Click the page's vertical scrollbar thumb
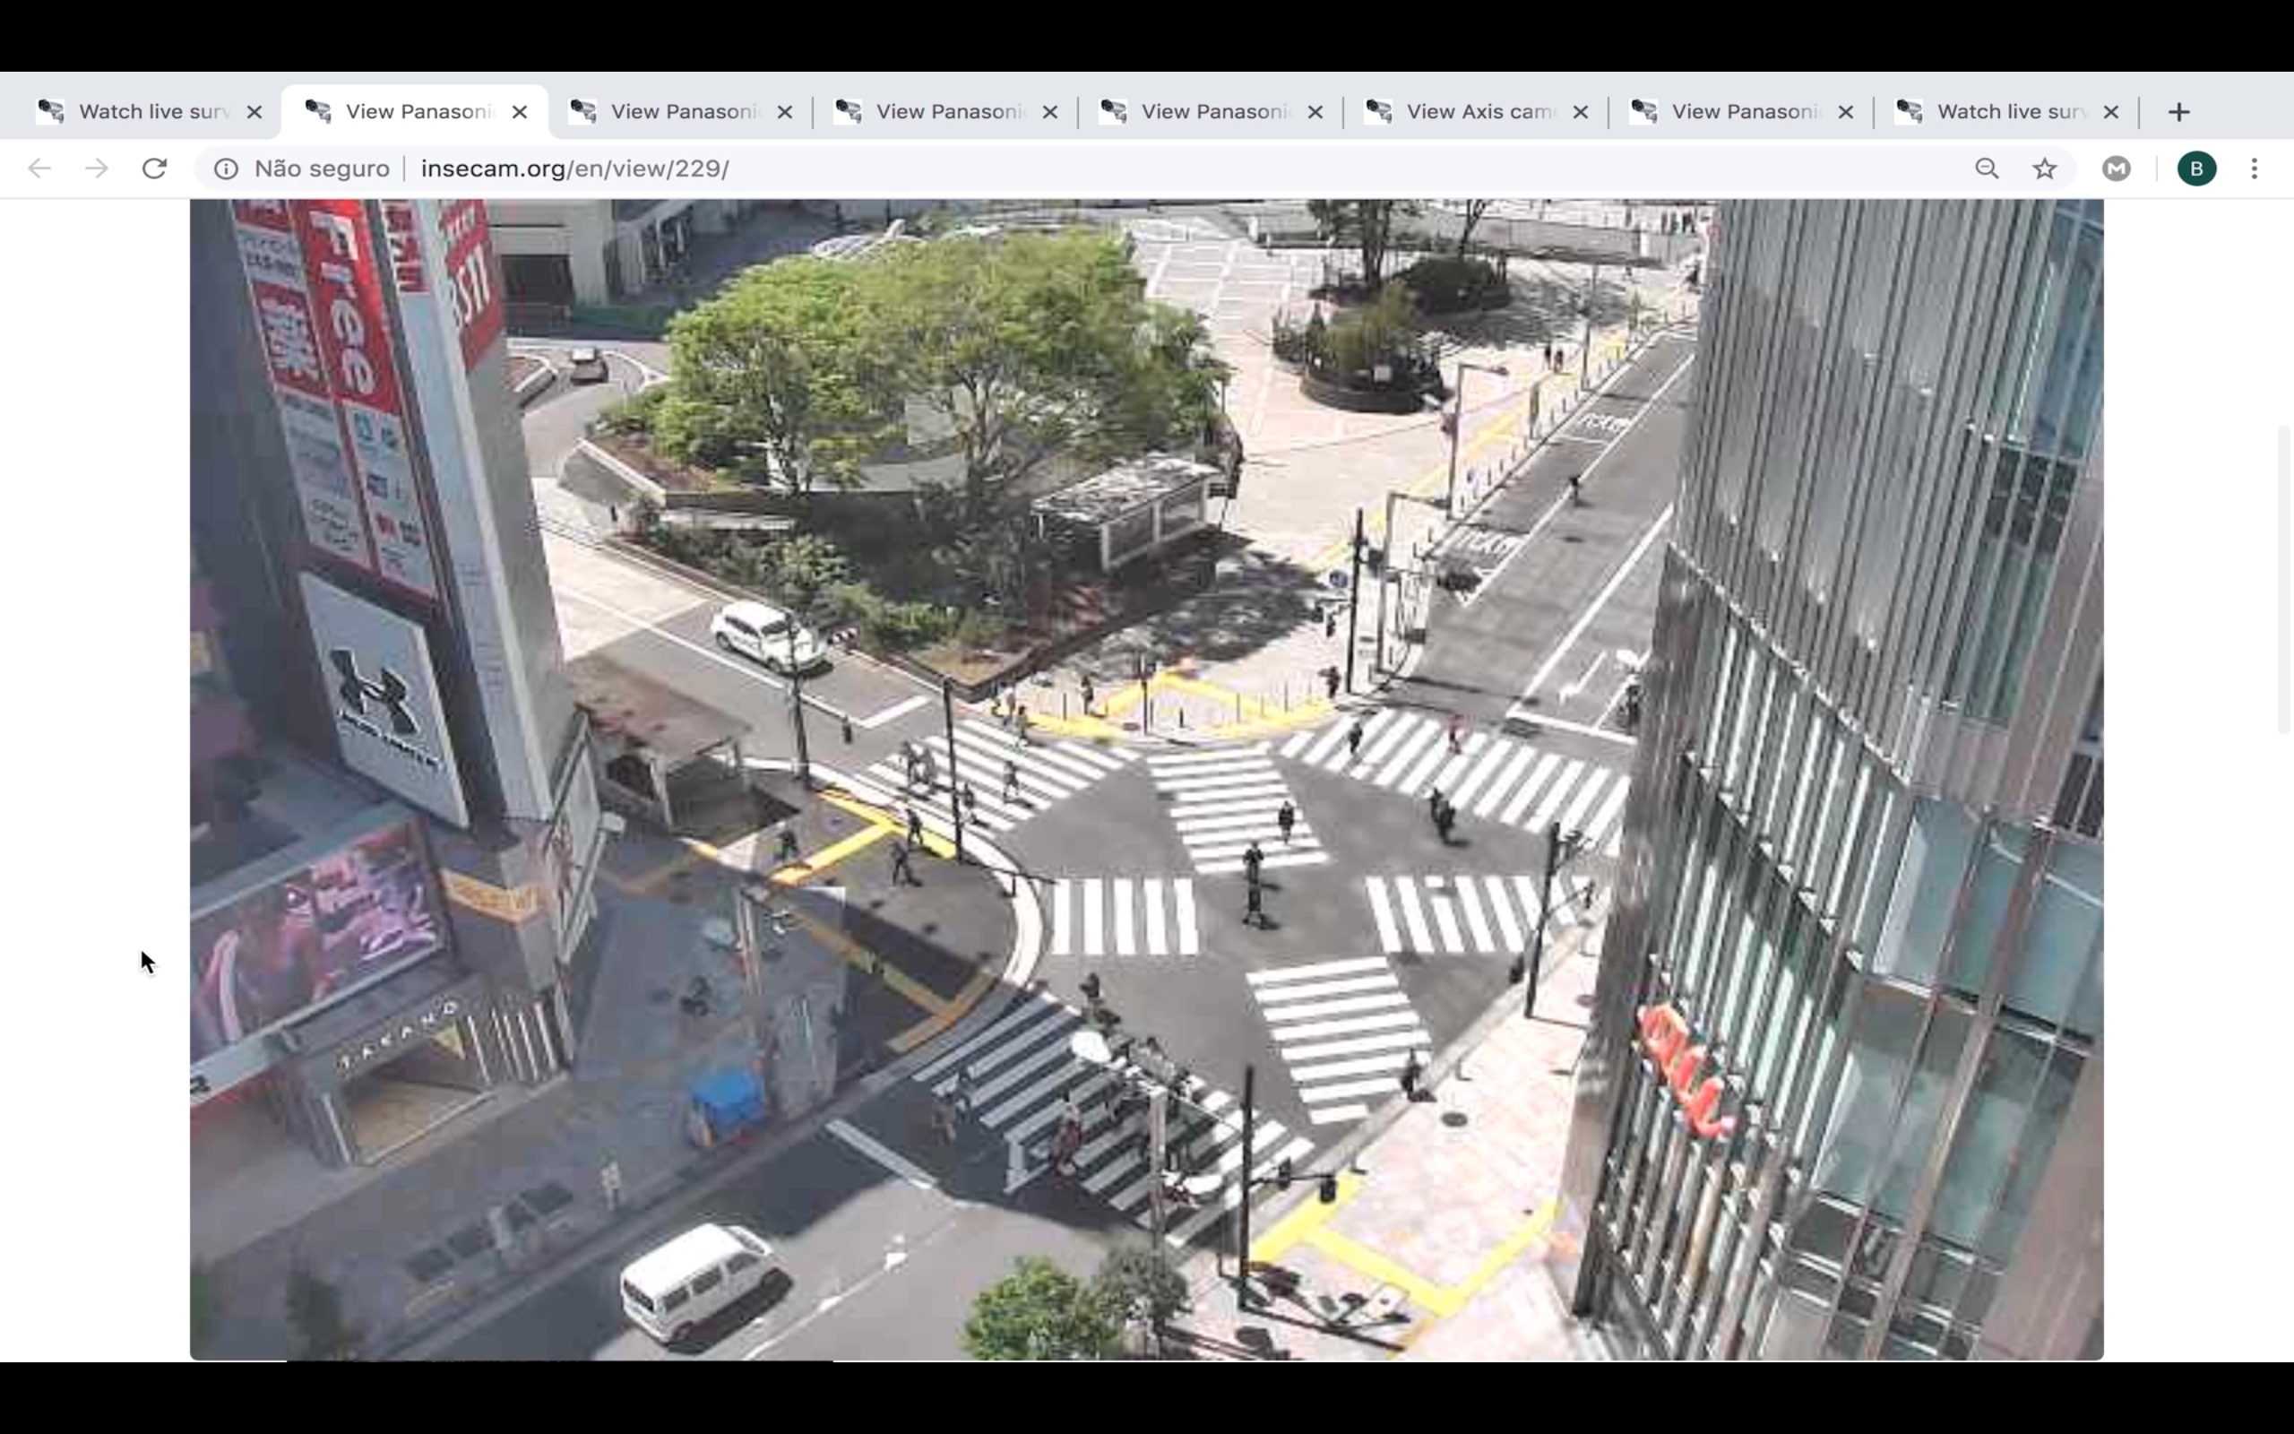Image resolution: width=2294 pixels, height=1434 pixels. 2283,579
